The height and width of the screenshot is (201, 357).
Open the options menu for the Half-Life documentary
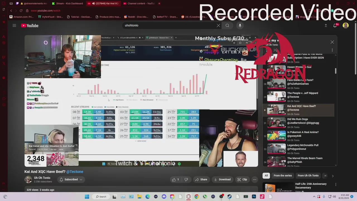[336, 185]
